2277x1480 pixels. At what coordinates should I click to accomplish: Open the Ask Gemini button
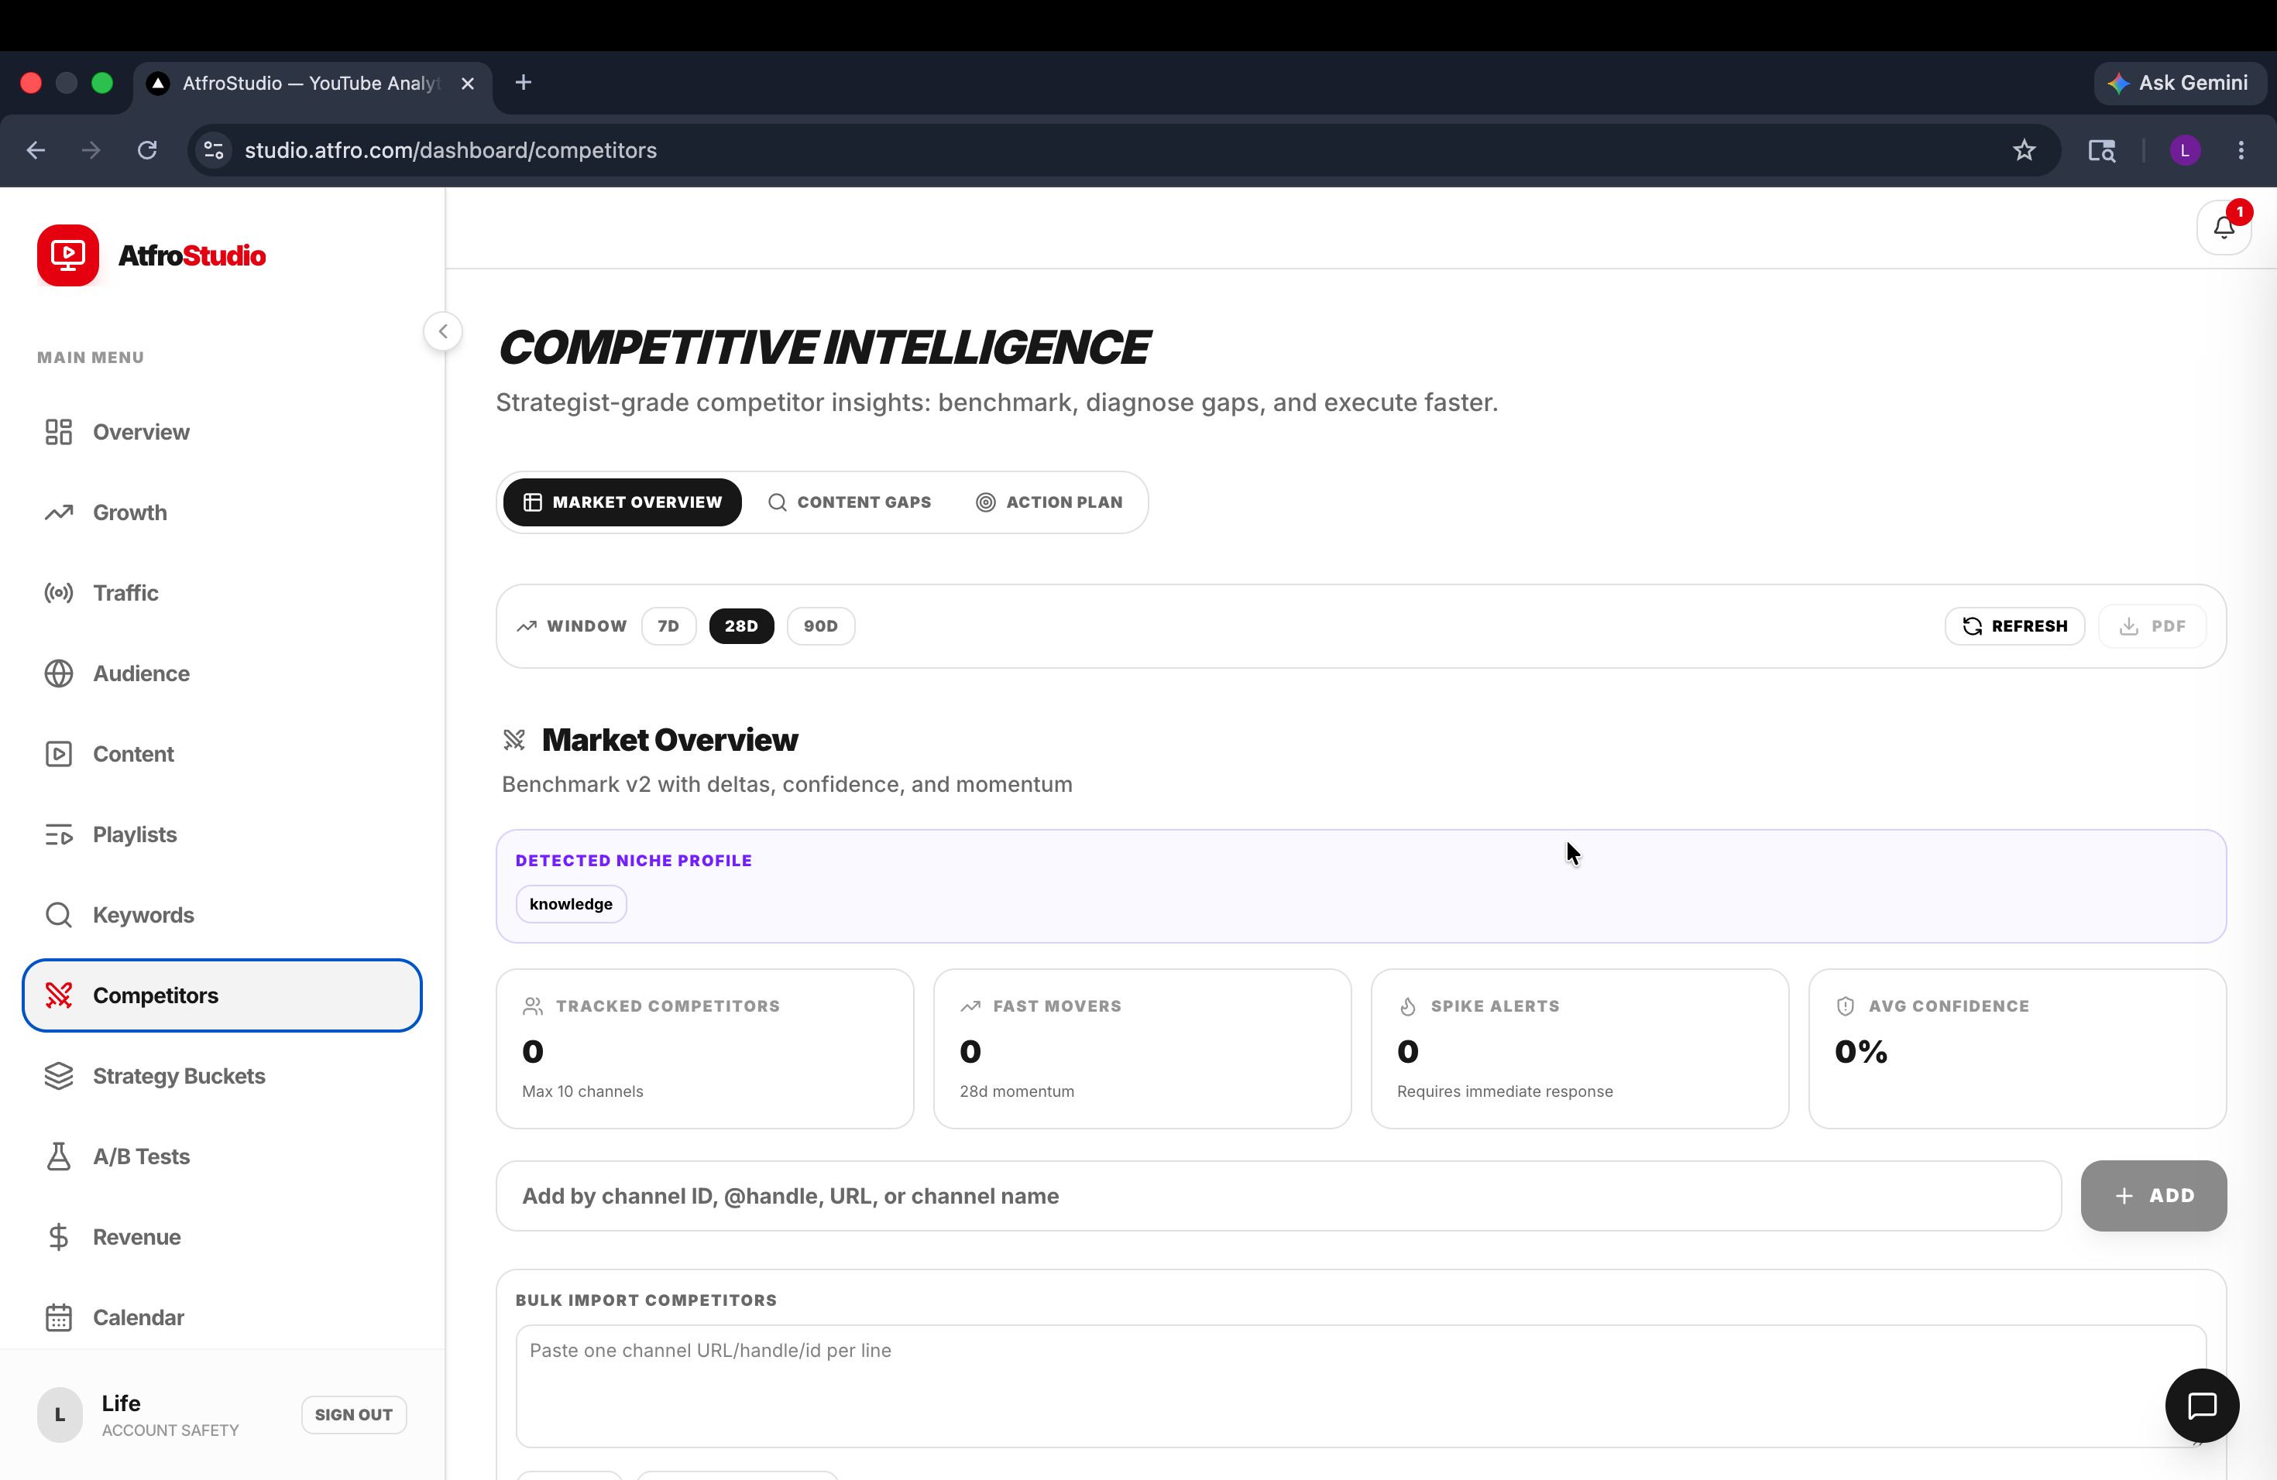point(2179,83)
